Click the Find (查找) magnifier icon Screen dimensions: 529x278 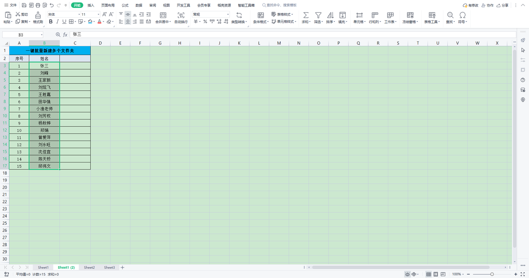click(x=450, y=15)
